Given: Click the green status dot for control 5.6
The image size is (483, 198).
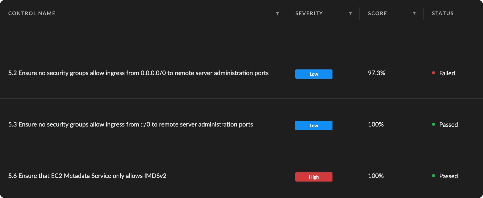Looking at the screenshot, I should [x=434, y=176].
